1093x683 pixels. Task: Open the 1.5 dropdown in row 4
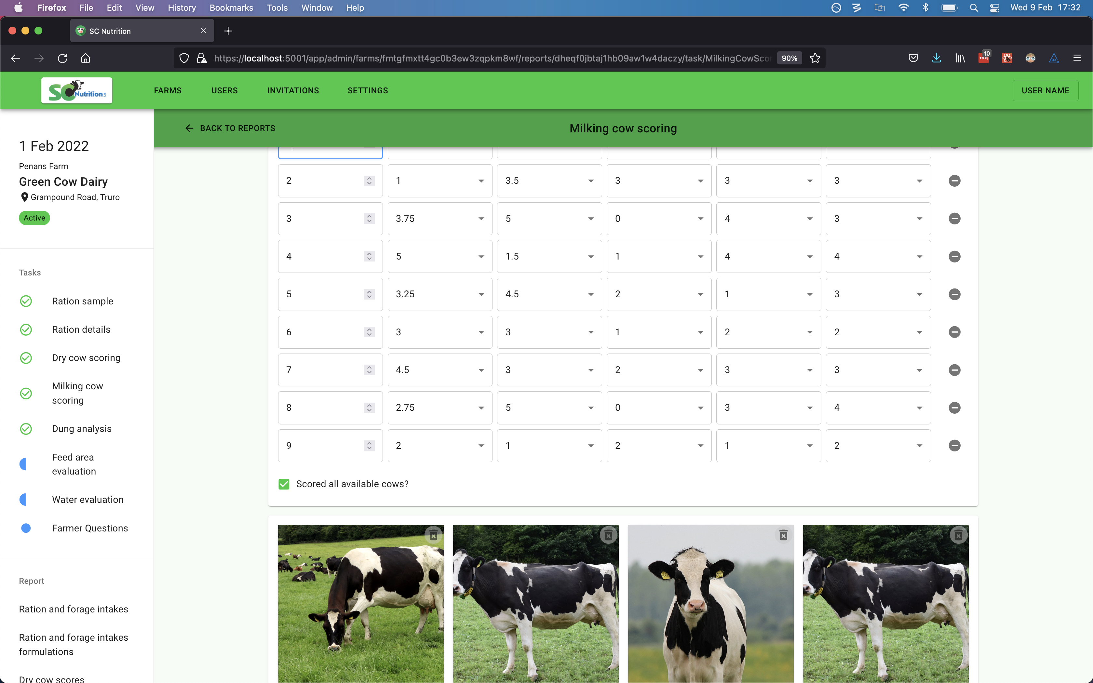point(549,257)
